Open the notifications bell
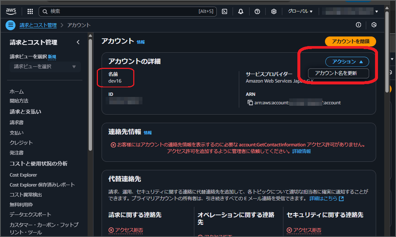The image size is (396, 237). pyautogui.click(x=241, y=11)
